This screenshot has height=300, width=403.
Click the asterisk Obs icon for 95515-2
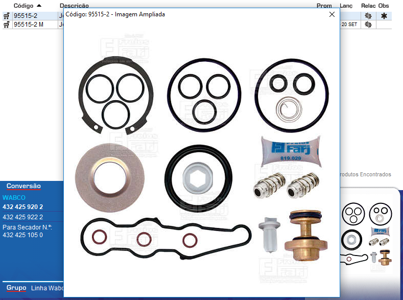pyautogui.click(x=384, y=16)
